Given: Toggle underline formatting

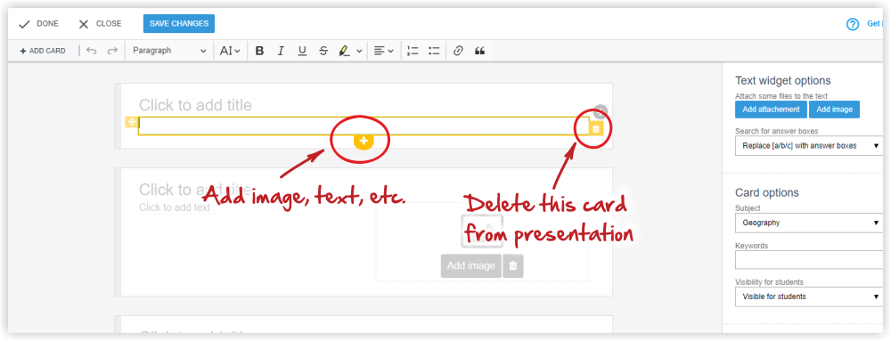Looking at the screenshot, I should pos(302,51).
